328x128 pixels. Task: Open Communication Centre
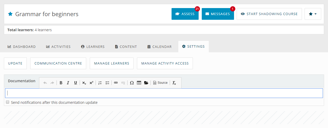(x=58, y=63)
